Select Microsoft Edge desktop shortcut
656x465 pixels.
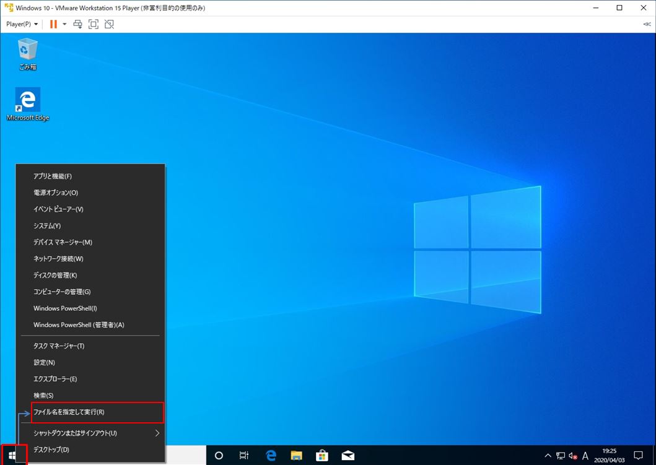click(28, 104)
